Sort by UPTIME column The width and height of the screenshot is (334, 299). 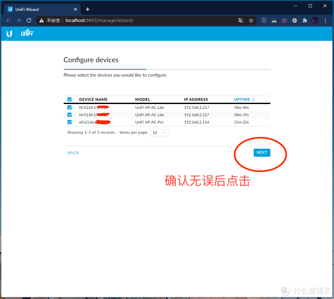tap(244, 100)
